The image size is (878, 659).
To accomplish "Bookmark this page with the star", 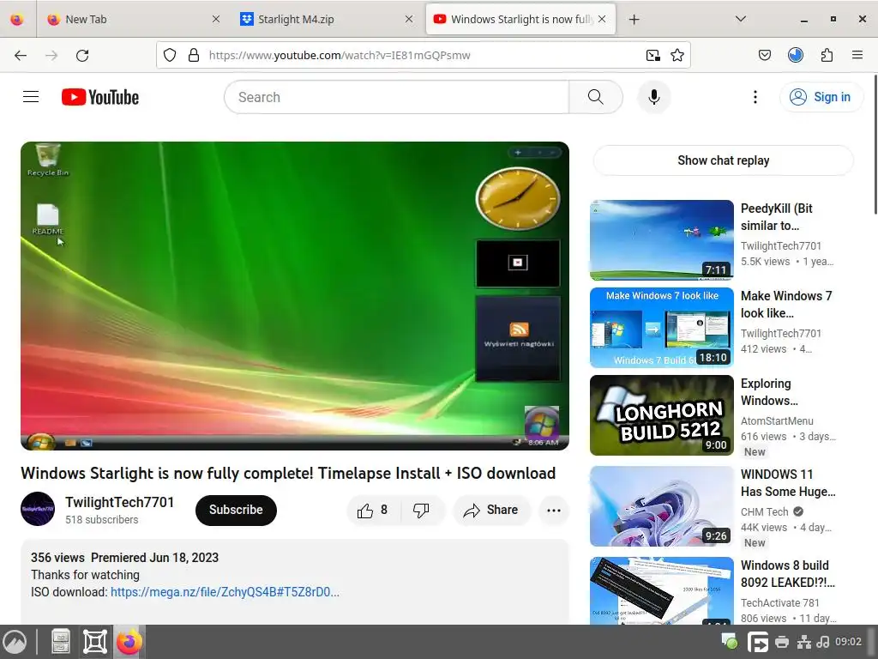I will point(677,55).
